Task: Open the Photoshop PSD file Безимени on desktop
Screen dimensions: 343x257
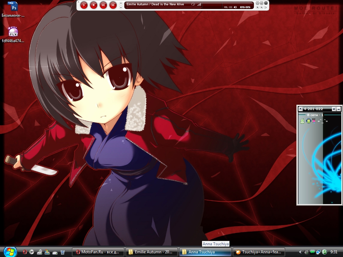Action: pos(13,9)
